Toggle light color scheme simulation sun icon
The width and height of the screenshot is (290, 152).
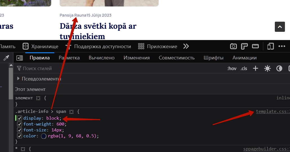pyautogui.click(x=267, y=68)
